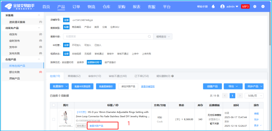Click the admin user avatar icon
Viewport: 272px width, 131px height.
pyautogui.click(x=222, y=6)
